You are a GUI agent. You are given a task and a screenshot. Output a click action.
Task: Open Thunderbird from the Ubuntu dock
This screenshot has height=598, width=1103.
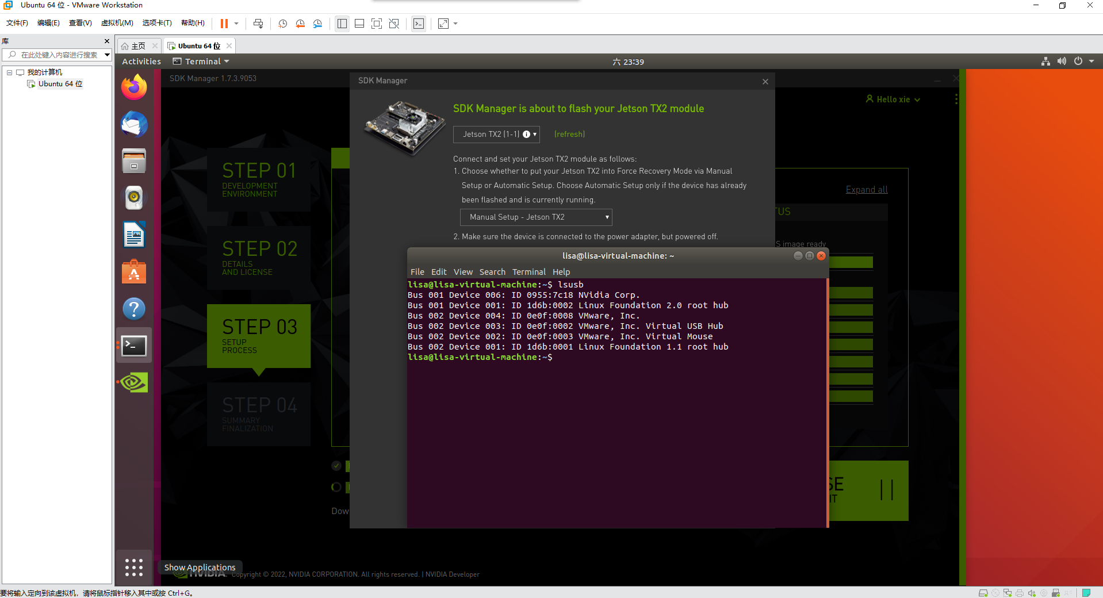pyautogui.click(x=133, y=124)
